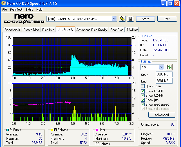Click the Exit button

167,19
